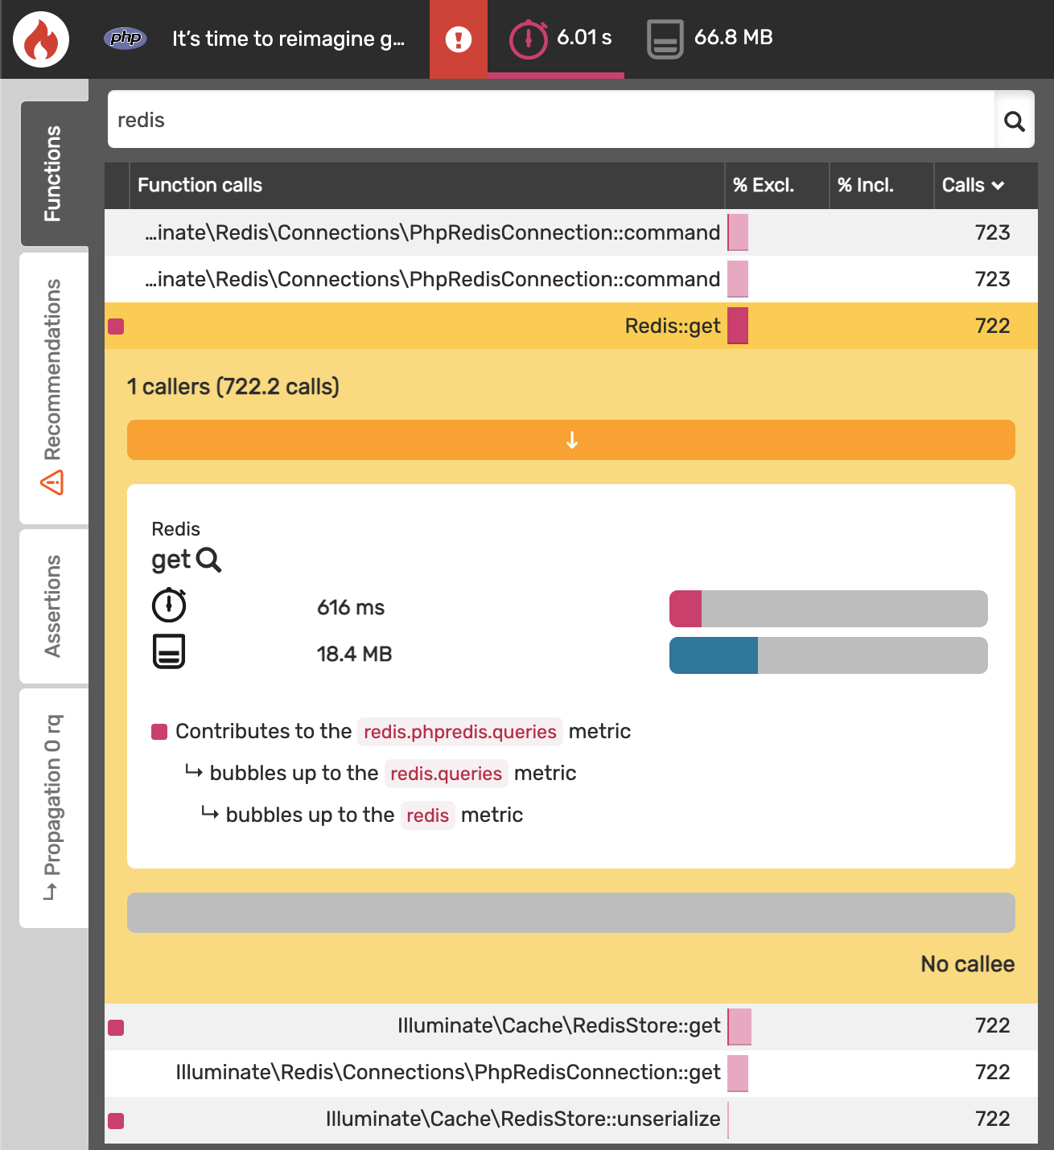Screen dimensions: 1054x1150
Task: Click the pink time proportion bar
Action: coord(685,609)
